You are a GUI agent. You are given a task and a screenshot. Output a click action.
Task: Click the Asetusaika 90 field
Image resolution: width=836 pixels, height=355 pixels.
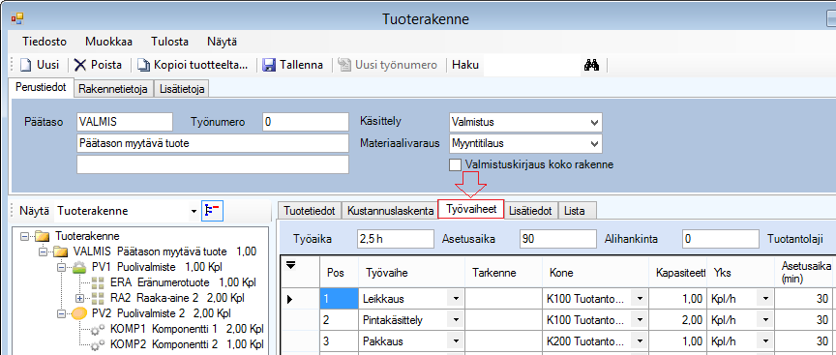558,239
